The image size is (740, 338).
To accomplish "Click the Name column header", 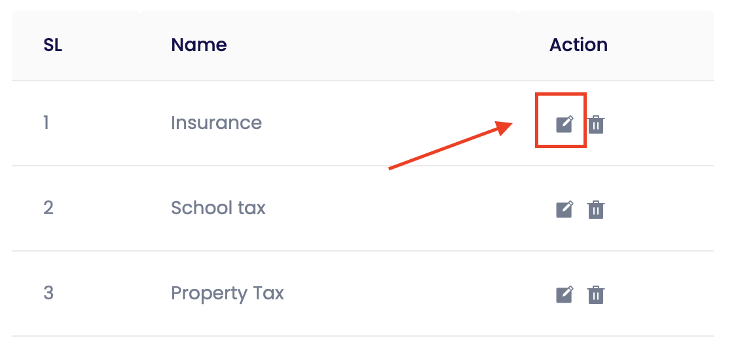I will click(198, 45).
